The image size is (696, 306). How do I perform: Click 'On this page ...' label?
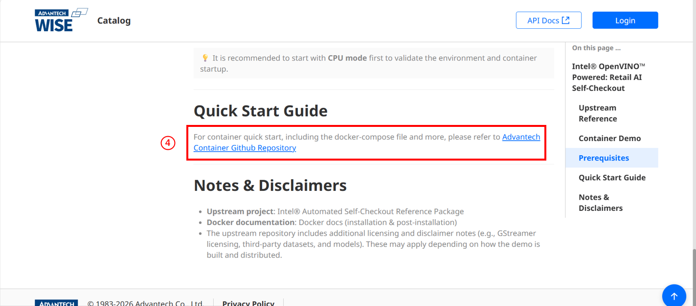[596, 48]
